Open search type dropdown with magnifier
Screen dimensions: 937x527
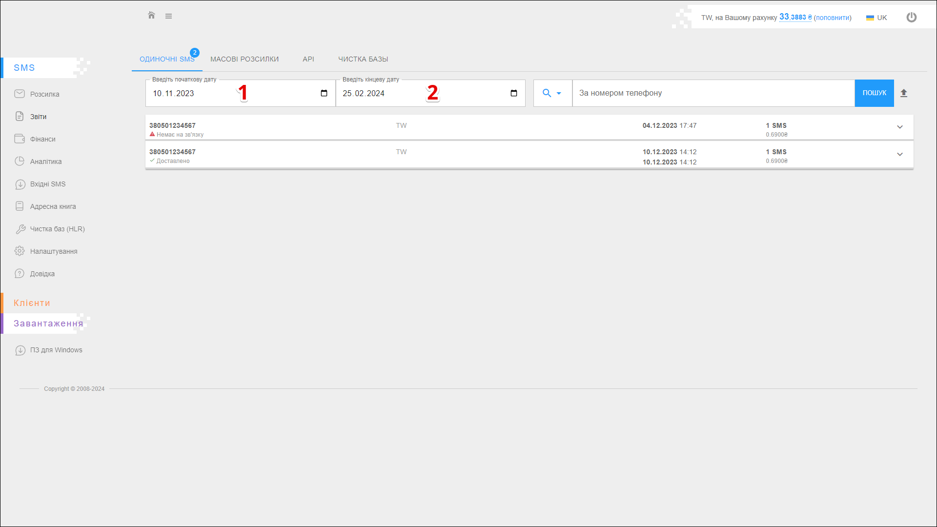tap(552, 93)
